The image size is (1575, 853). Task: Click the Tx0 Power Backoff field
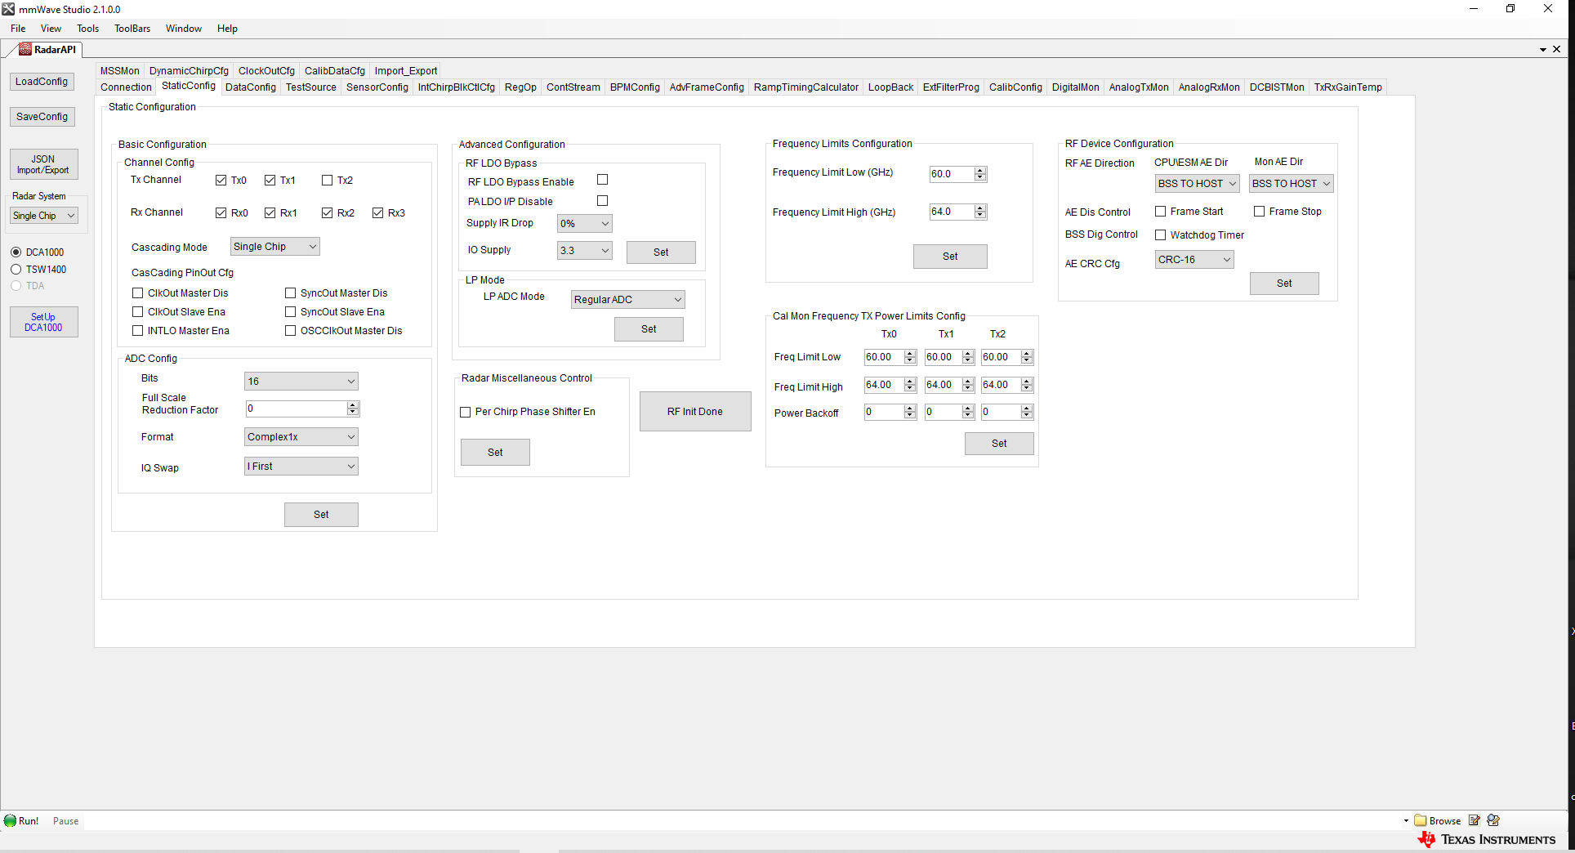tap(890, 413)
